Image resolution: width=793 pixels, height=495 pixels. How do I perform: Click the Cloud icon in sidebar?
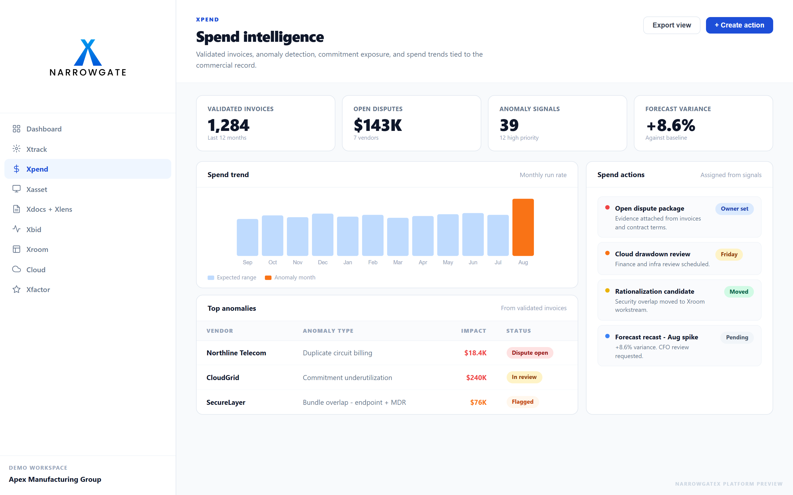pos(17,269)
